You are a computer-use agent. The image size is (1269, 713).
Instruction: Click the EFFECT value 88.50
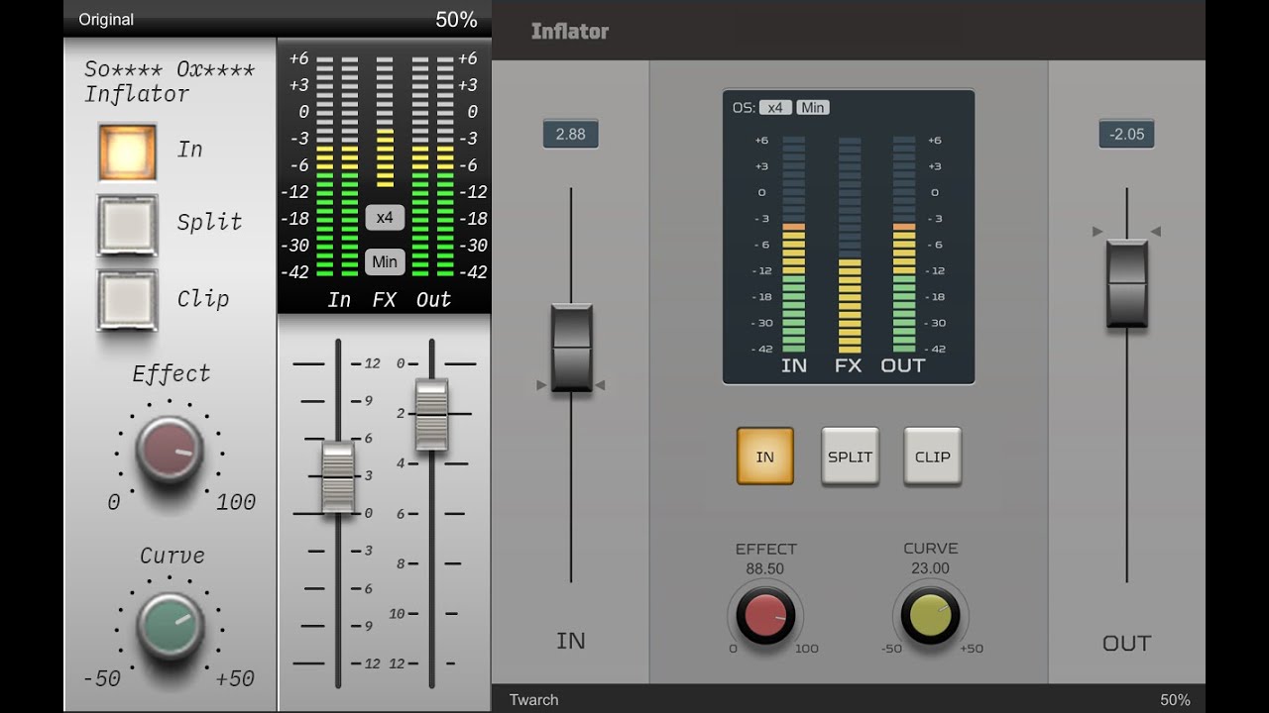tap(765, 569)
